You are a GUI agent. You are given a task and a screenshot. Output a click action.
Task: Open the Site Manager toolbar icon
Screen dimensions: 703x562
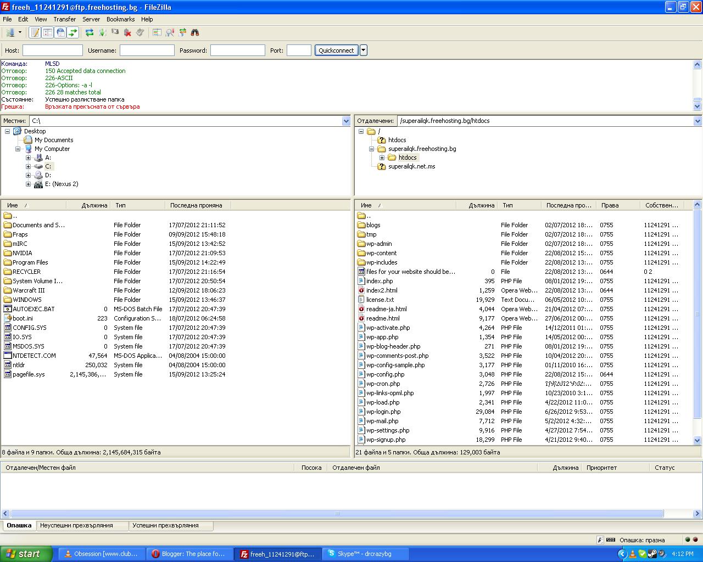pyautogui.click(x=10, y=33)
